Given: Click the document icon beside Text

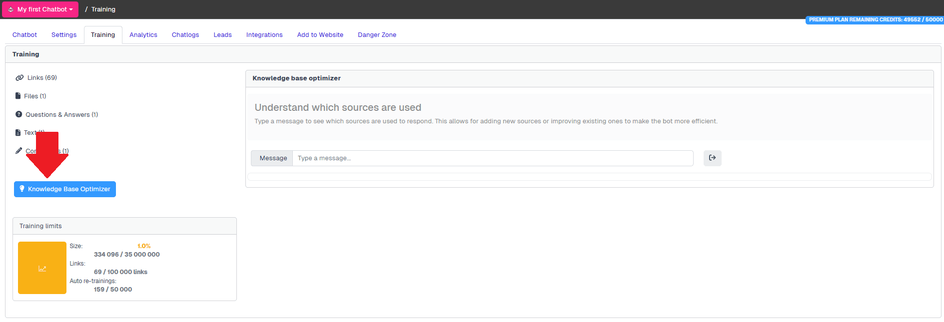Looking at the screenshot, I should [x=18, y=133].
